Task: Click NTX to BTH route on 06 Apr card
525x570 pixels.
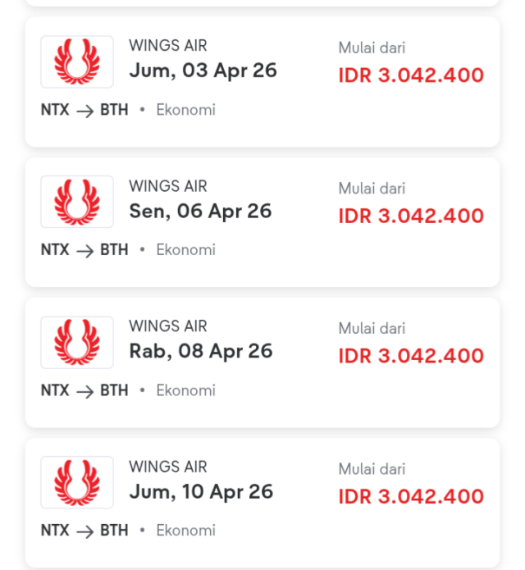Action: pos(84,250)
